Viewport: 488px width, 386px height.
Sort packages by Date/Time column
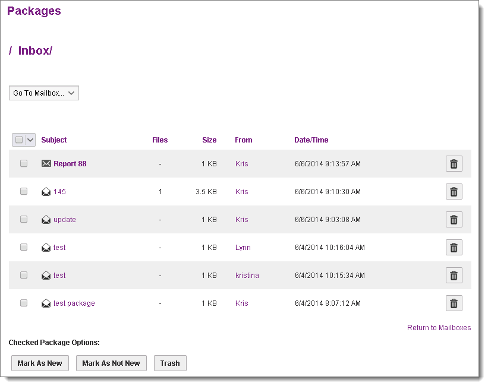(x=311, y=140)
